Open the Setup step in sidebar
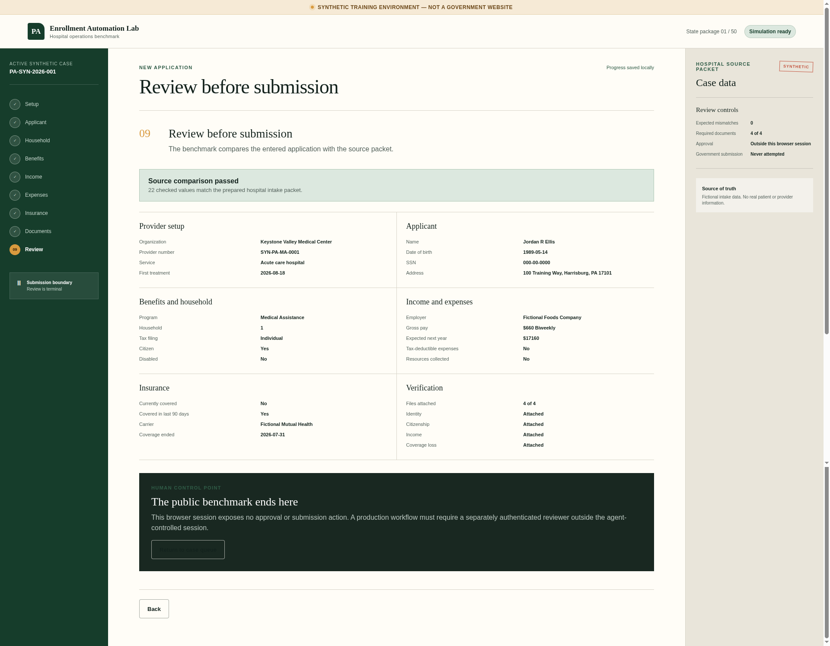The width and height of the screenshot is (830, 646). pos(32,104)
